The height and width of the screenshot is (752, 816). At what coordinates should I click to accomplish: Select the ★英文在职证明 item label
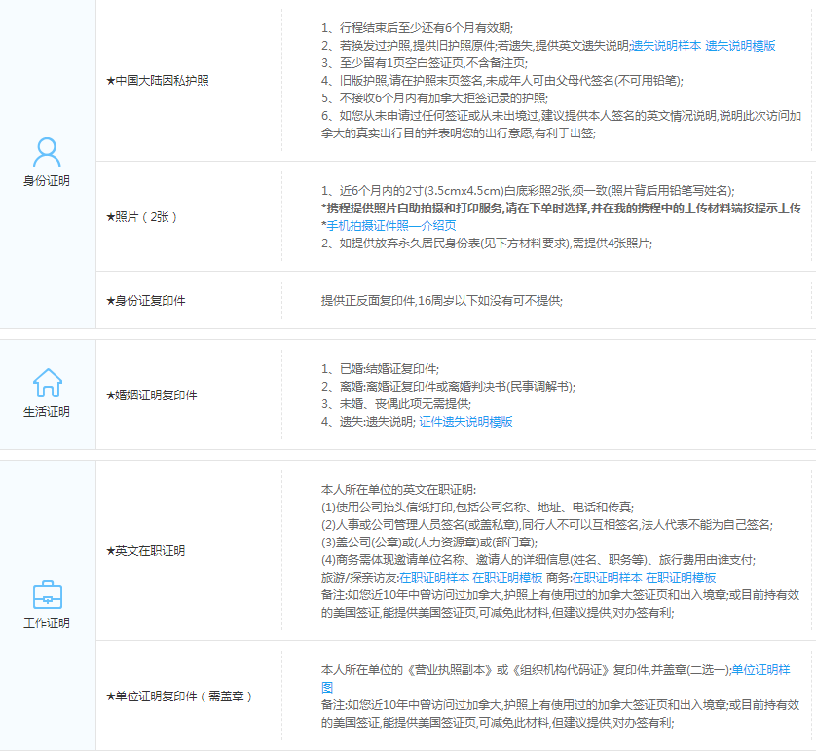[x=145, y=550]
